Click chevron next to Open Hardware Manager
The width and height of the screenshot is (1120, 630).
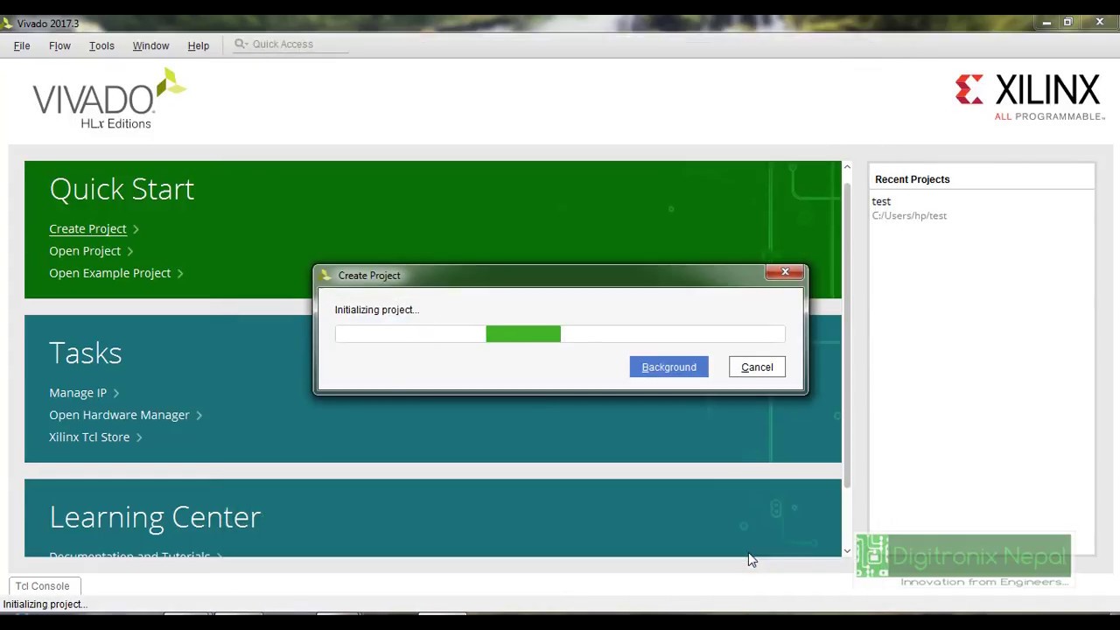[199, 416]
